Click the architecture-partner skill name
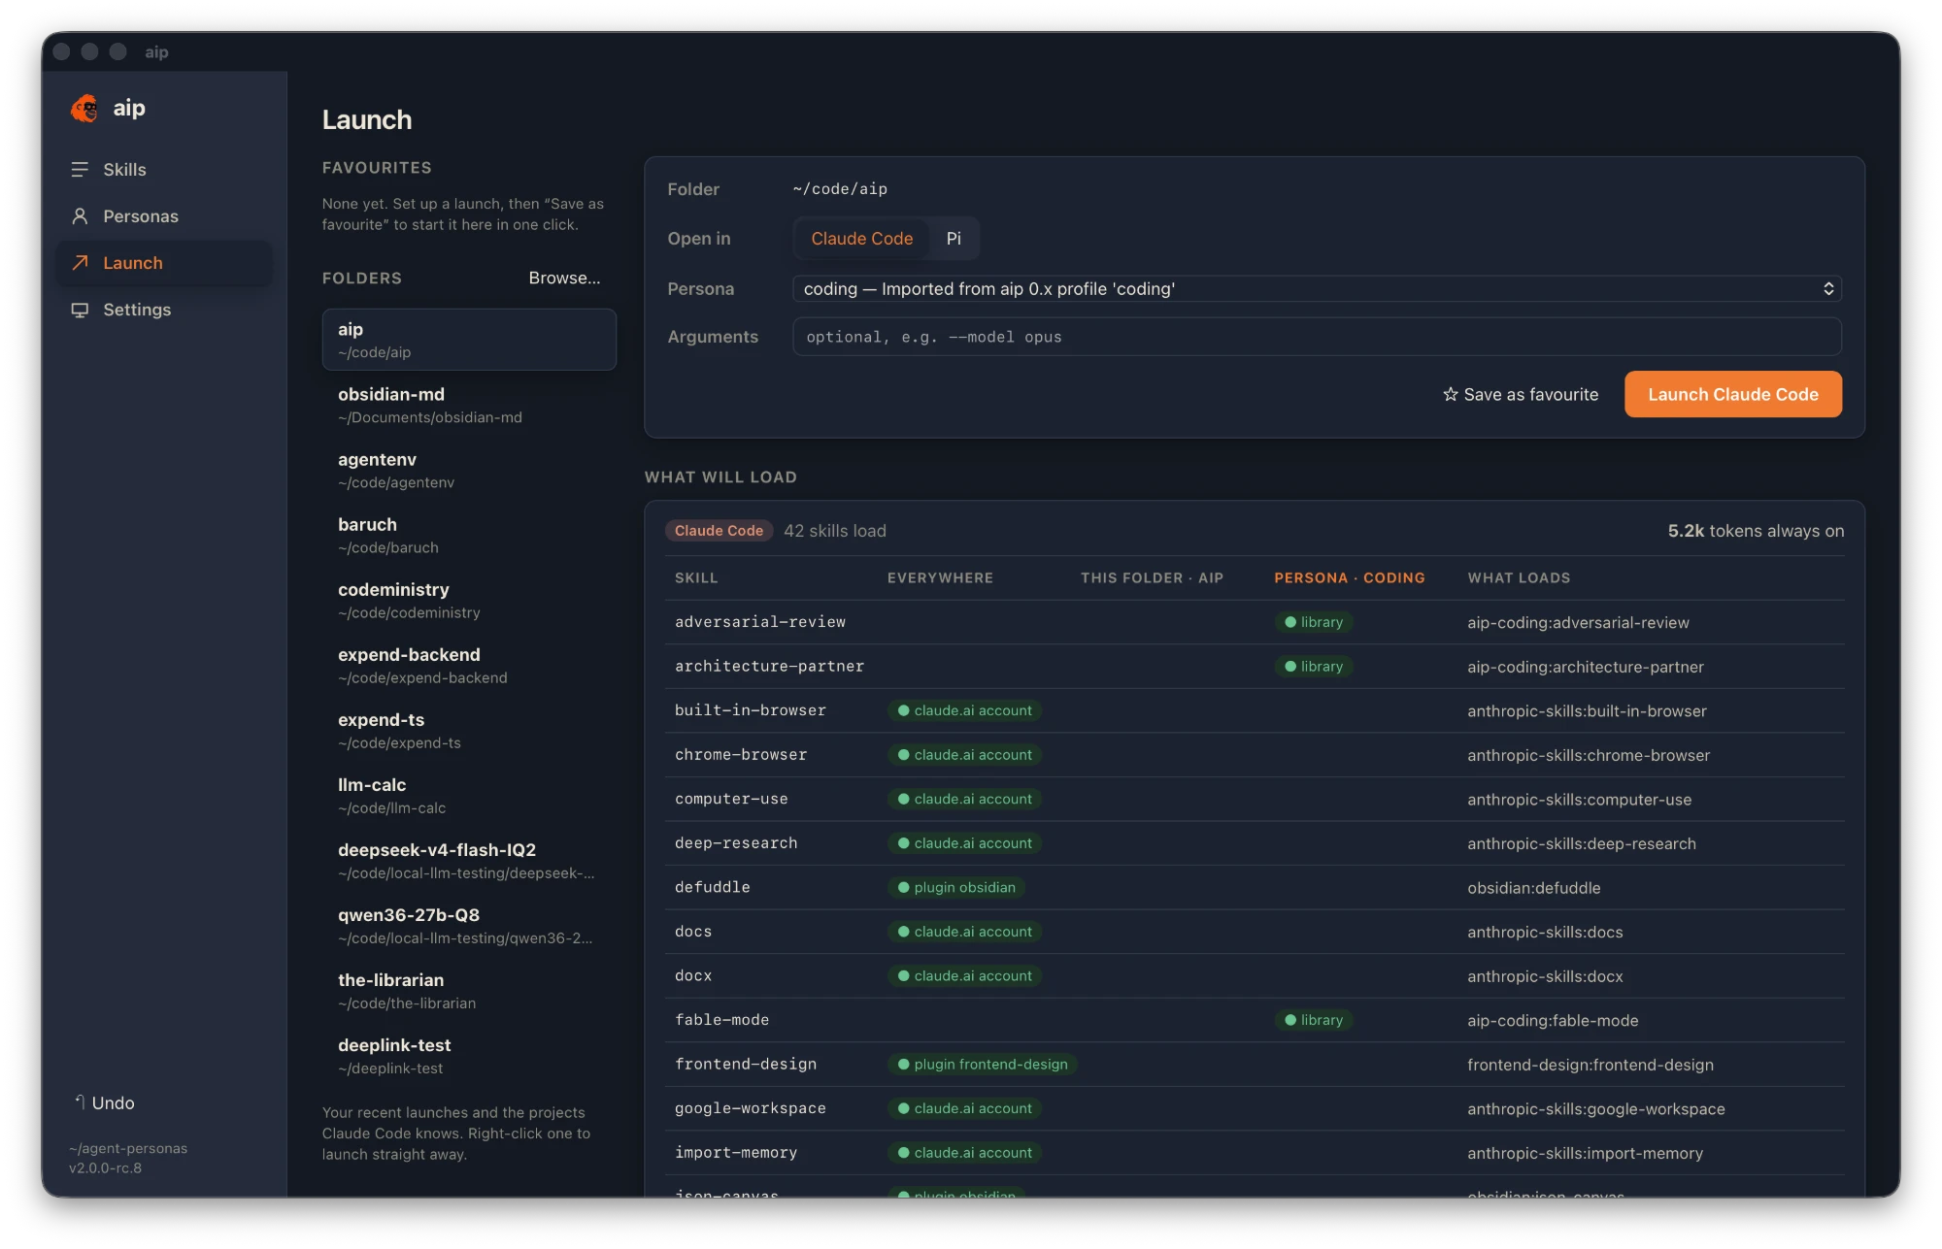The width and height of the screenshot is (1942, 1249). coord(769,666)
